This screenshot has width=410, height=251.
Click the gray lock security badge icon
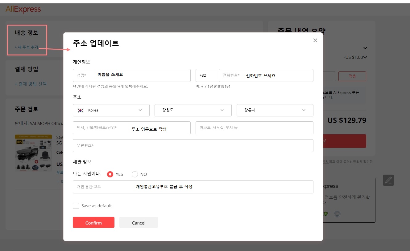point(337,214)
